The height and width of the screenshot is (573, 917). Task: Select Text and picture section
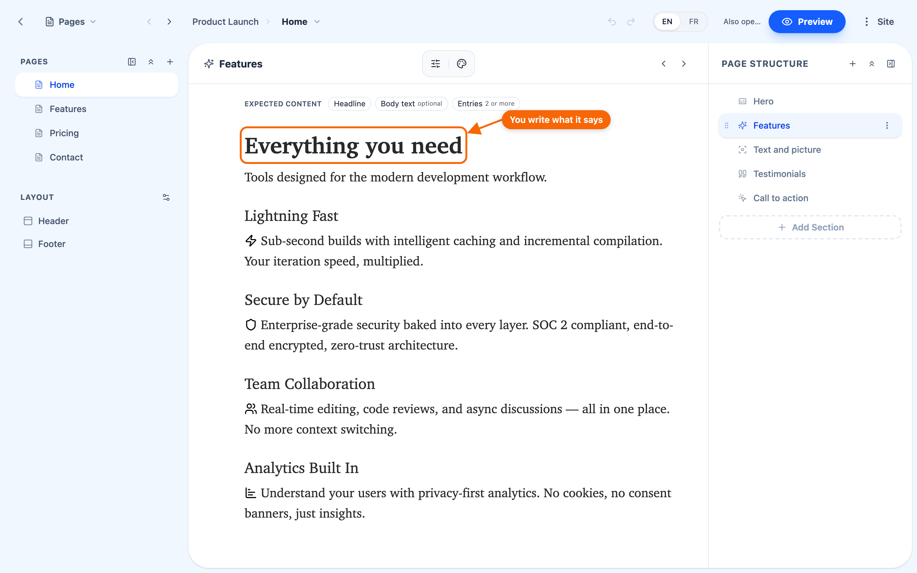(x=810, y=150)
